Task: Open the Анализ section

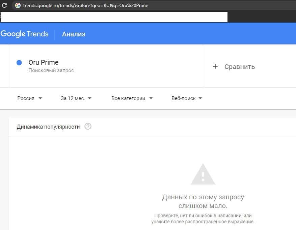Action: click(74, 34)
